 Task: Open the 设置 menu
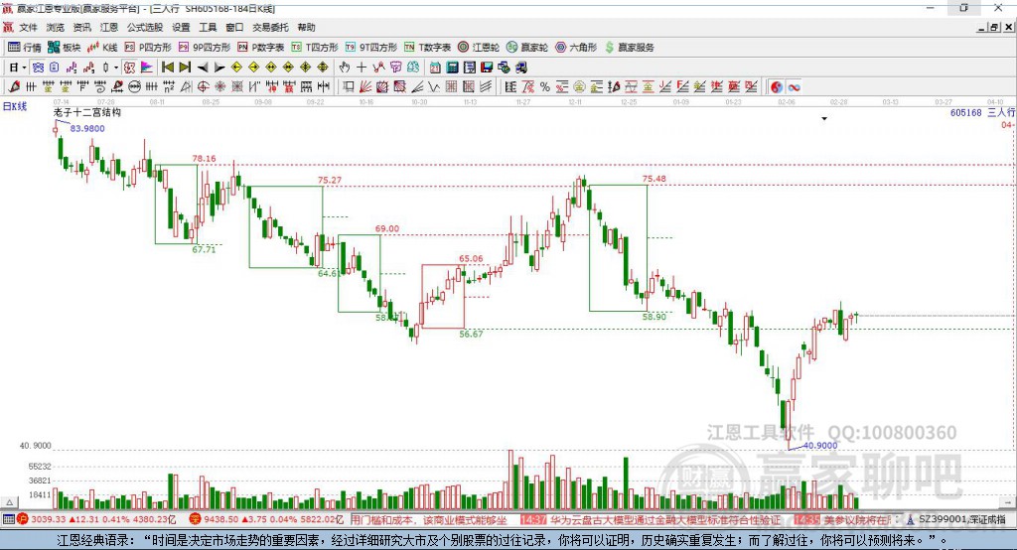coord(181,27)
